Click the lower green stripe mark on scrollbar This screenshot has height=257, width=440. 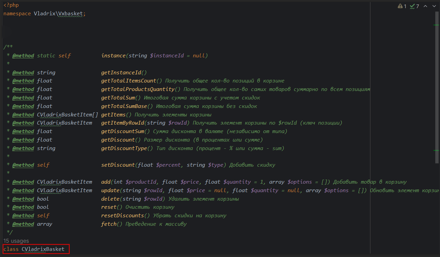(x=436, y=150)
